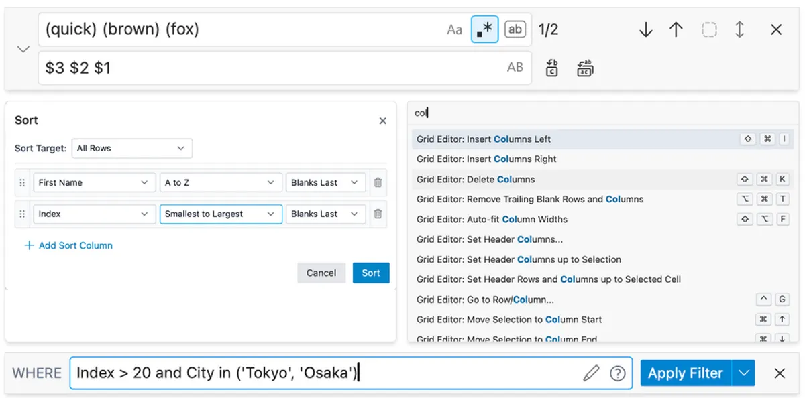Screen dimensions: 805x398
Task: Find the previous match with up arrow
Action: pyautogui.click(x=676, y=29)
